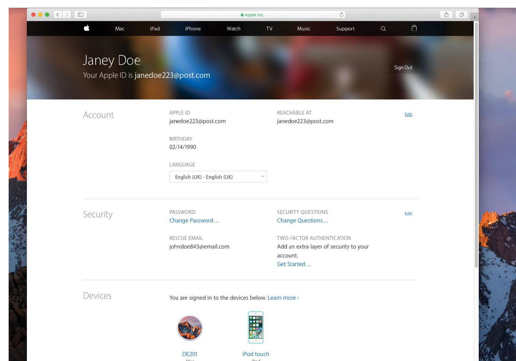516x361 pixels.
Task: Open the Support menu item
Action: pyautogui.click(x=345, y=29)
